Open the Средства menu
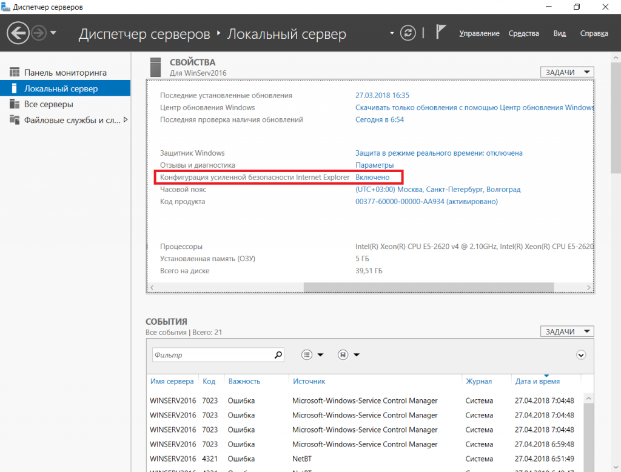This screenshot has height=472, width=621. tap(523, 33)
